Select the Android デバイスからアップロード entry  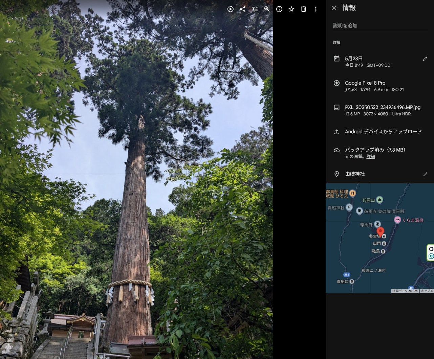383,132
